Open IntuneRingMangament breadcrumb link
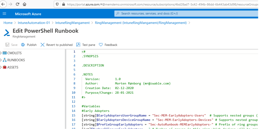This screenshot has width=259, height=129. tap(72, 23)
